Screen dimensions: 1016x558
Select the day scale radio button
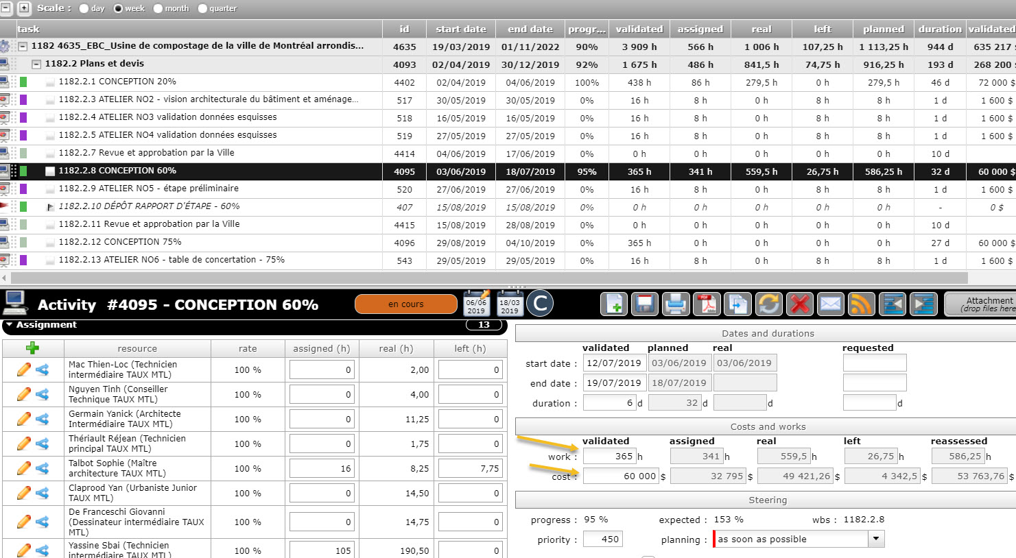[84, 8]
